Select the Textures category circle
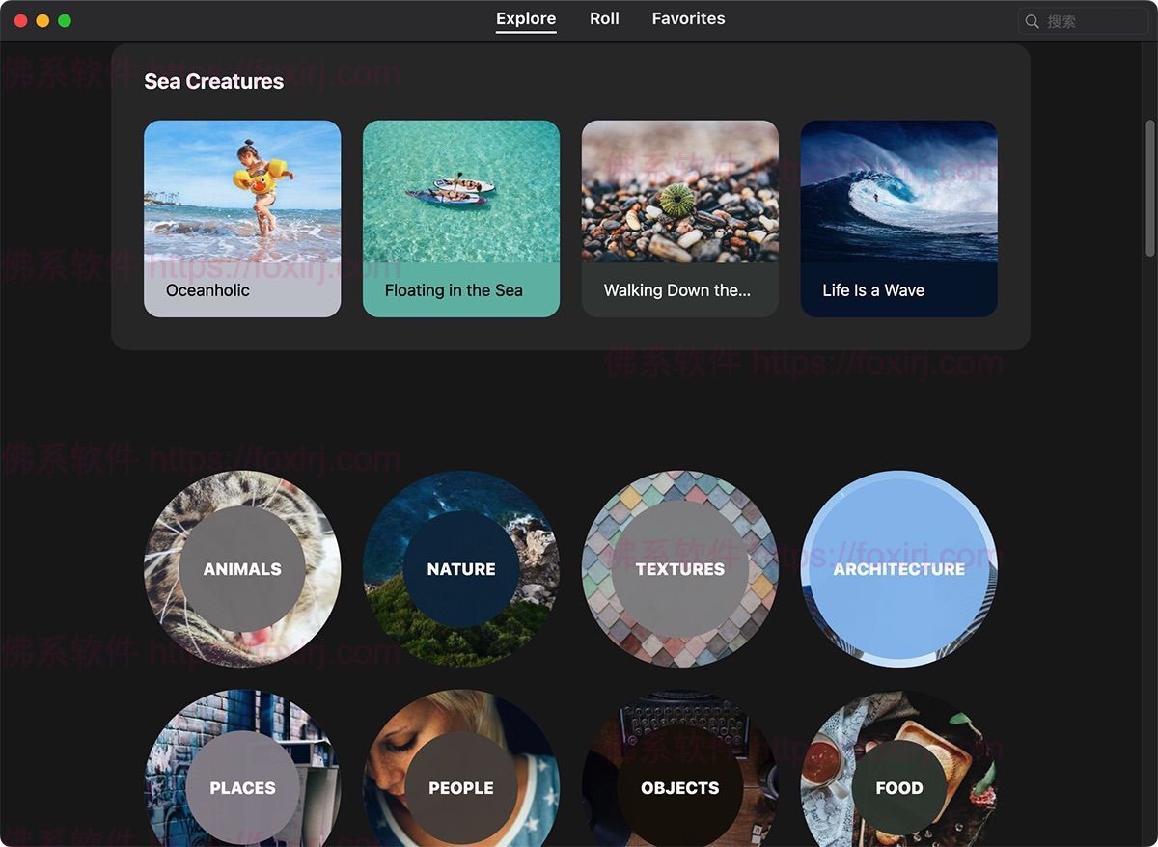1158x847 pixels. pos(680,569)
